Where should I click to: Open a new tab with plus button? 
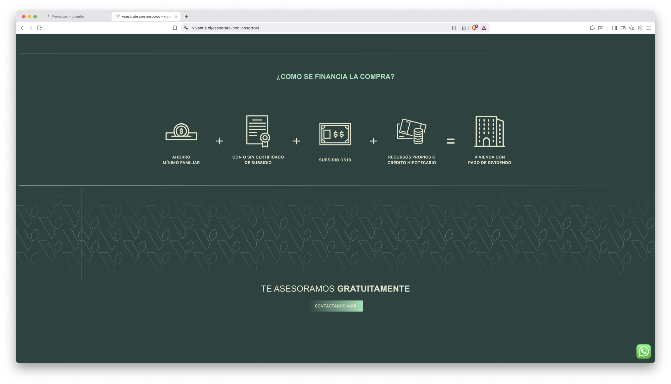pos(187,16)
